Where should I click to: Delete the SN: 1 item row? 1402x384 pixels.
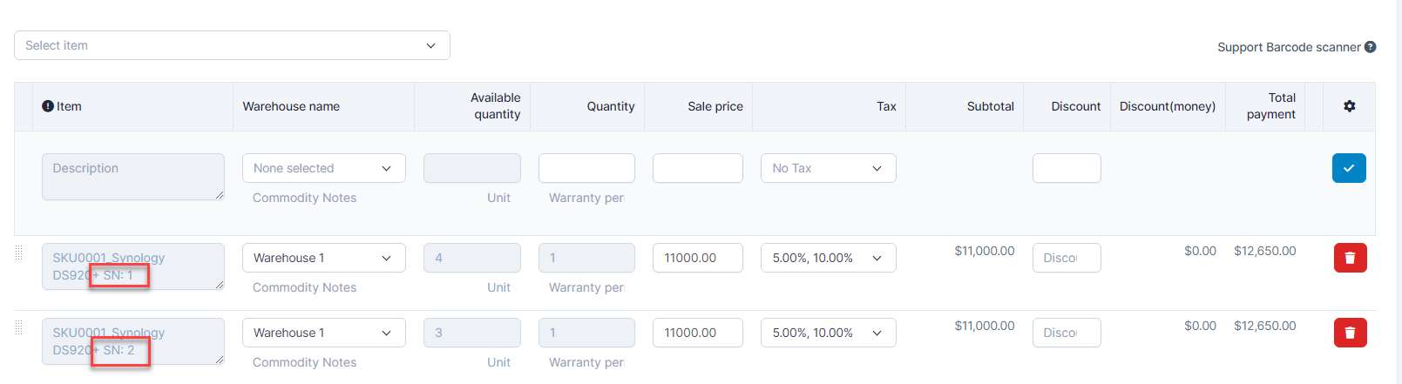point(1350,258)
